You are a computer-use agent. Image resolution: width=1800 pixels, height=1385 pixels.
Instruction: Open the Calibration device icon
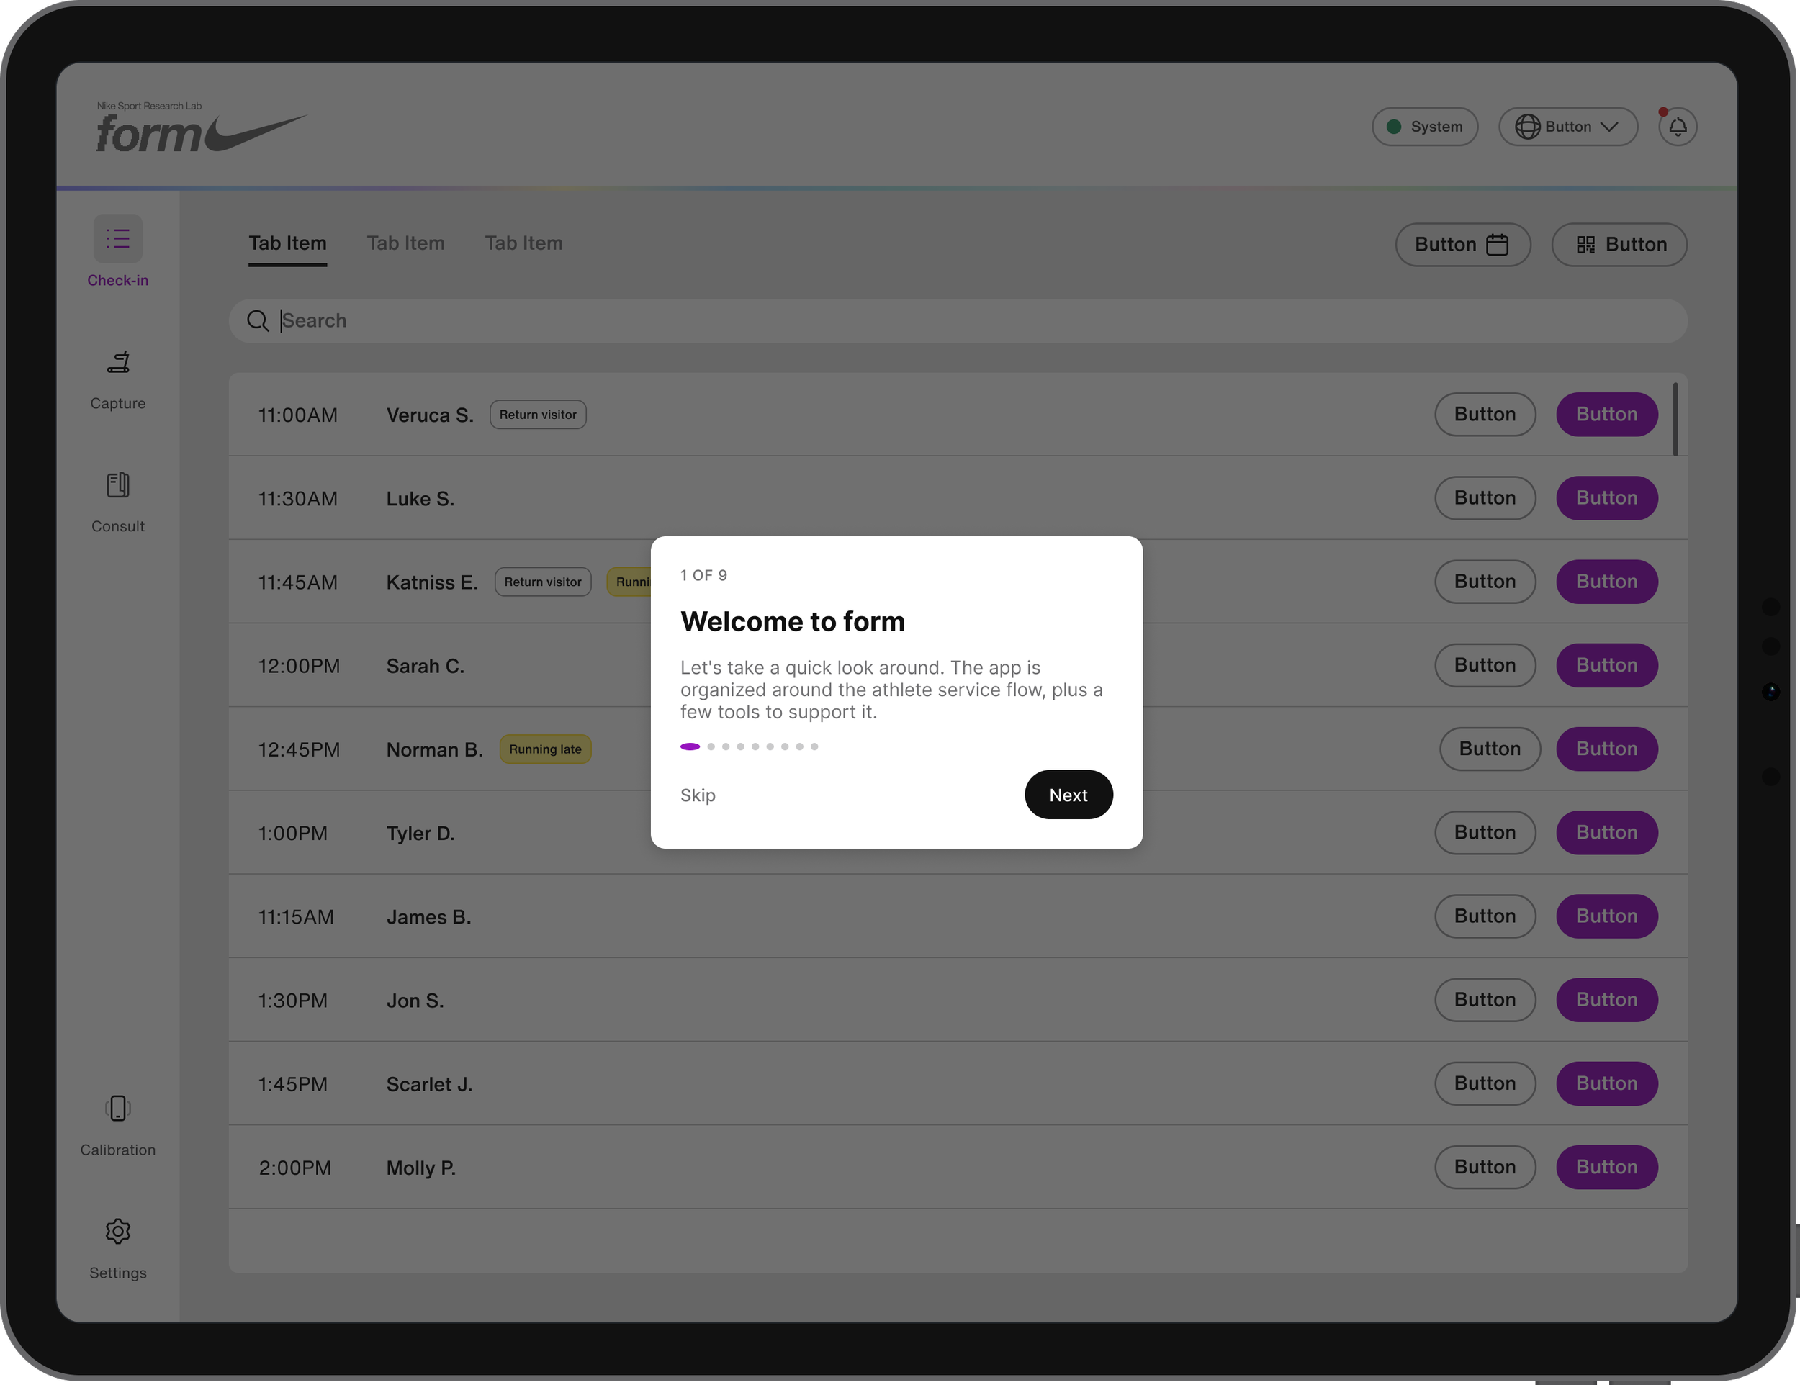118,1108
